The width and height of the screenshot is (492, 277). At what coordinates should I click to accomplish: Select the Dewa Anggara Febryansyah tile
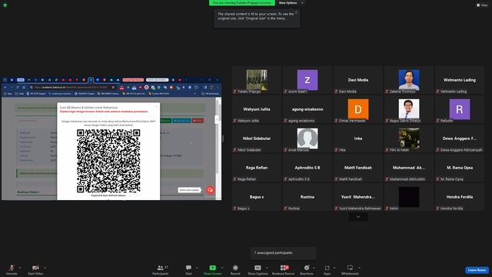460,138
